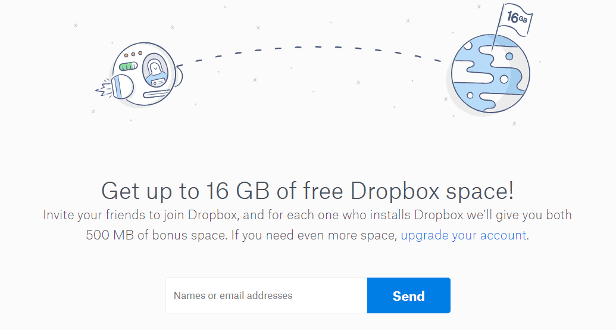
Task: Open the upgrade your account link
Action: (464, 235)
